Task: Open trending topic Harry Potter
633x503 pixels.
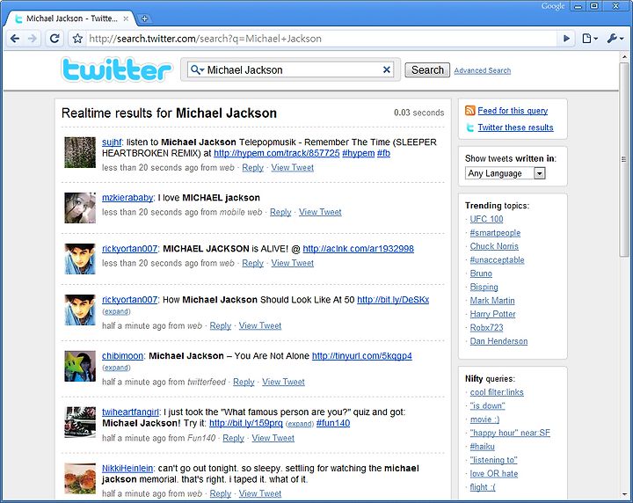Action: tap(492, 314)
